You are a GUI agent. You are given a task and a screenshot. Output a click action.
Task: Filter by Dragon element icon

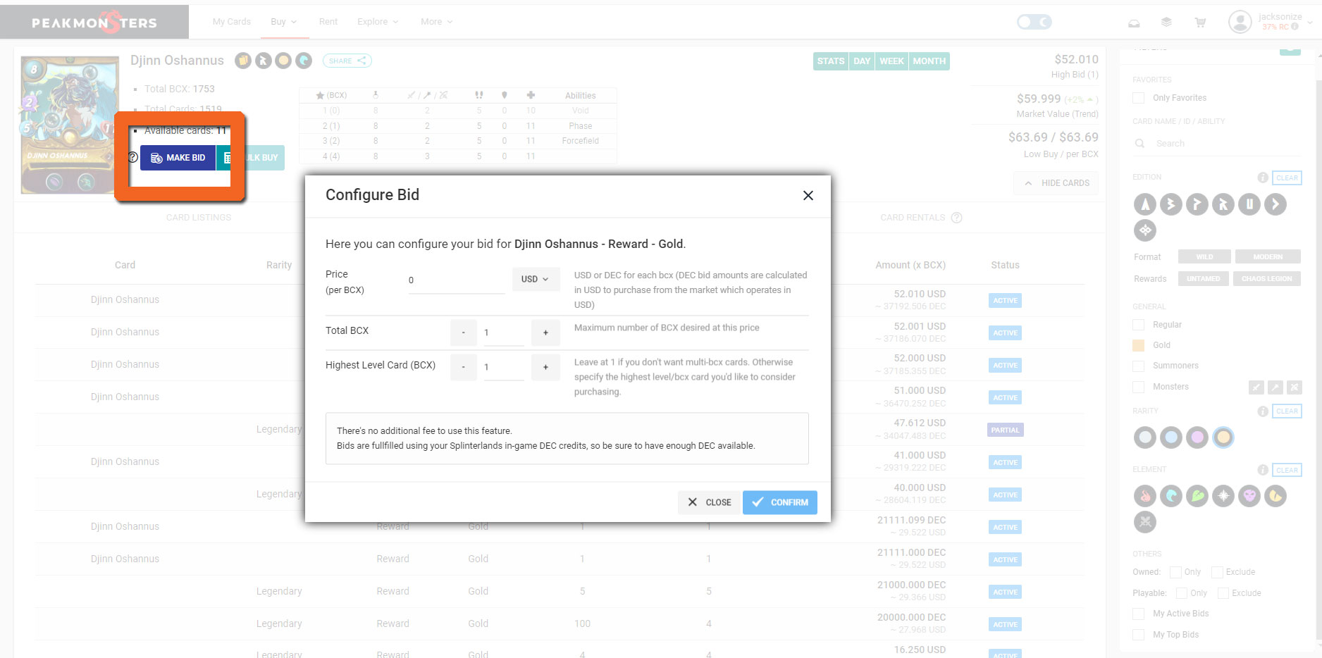(1275, 496)
